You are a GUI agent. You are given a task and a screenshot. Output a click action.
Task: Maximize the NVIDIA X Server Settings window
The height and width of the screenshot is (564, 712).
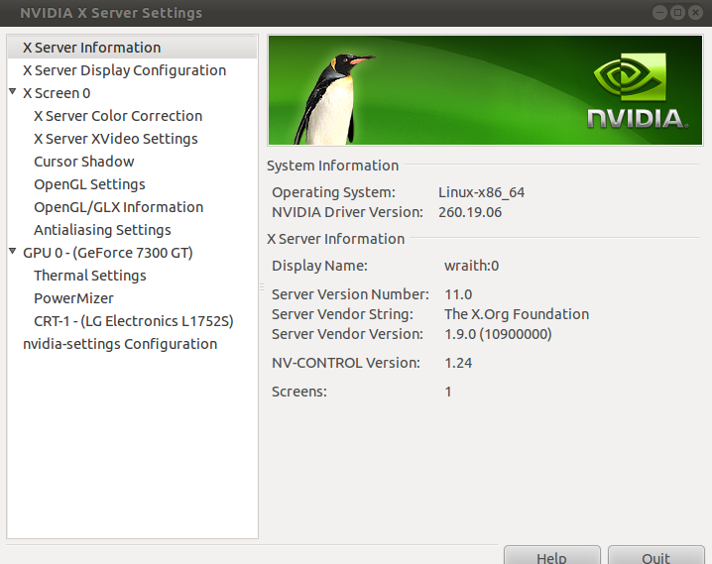click(677, 13)
